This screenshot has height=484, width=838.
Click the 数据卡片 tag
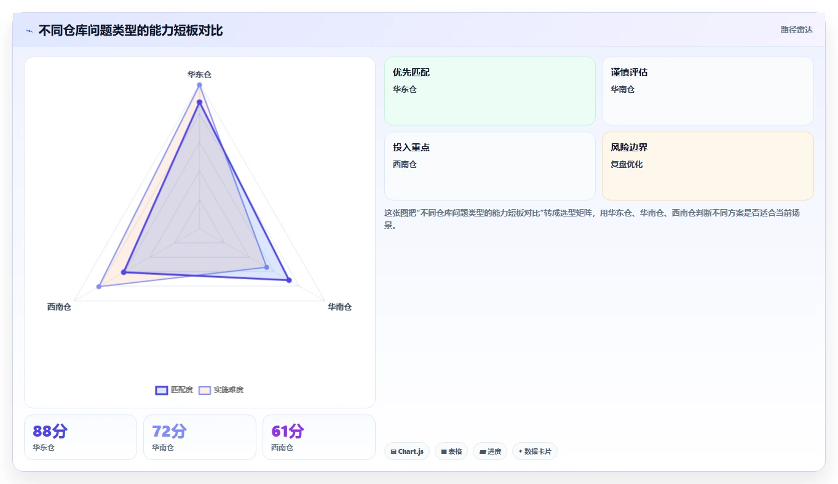coord(535,451)
